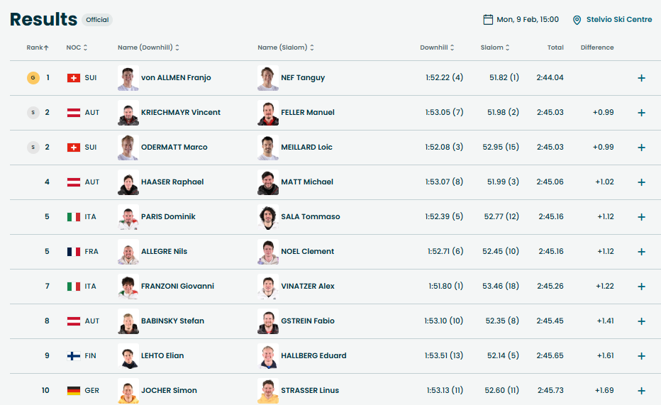Click Strasser Linus's profile thumbnail
Viewport: 661px width, 405px height.
[x=268, y=391]
